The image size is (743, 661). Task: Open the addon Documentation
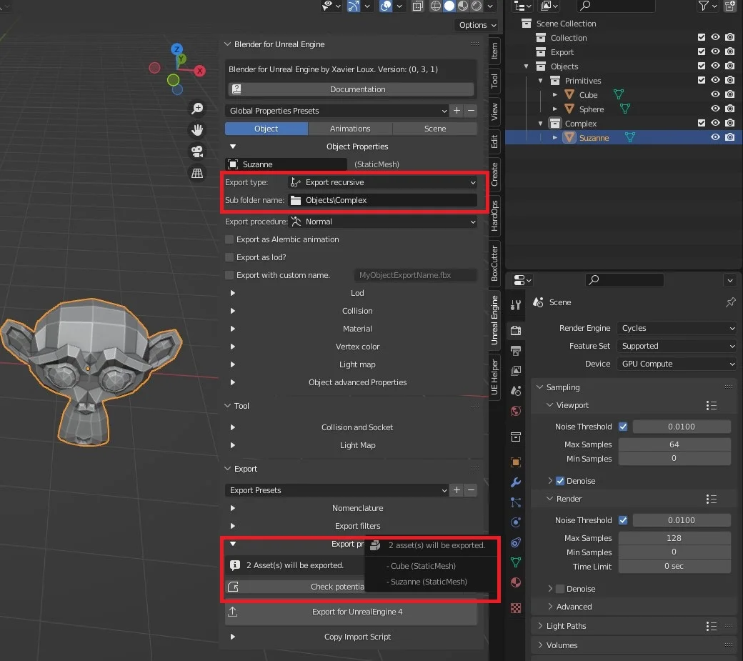point(350,89)
